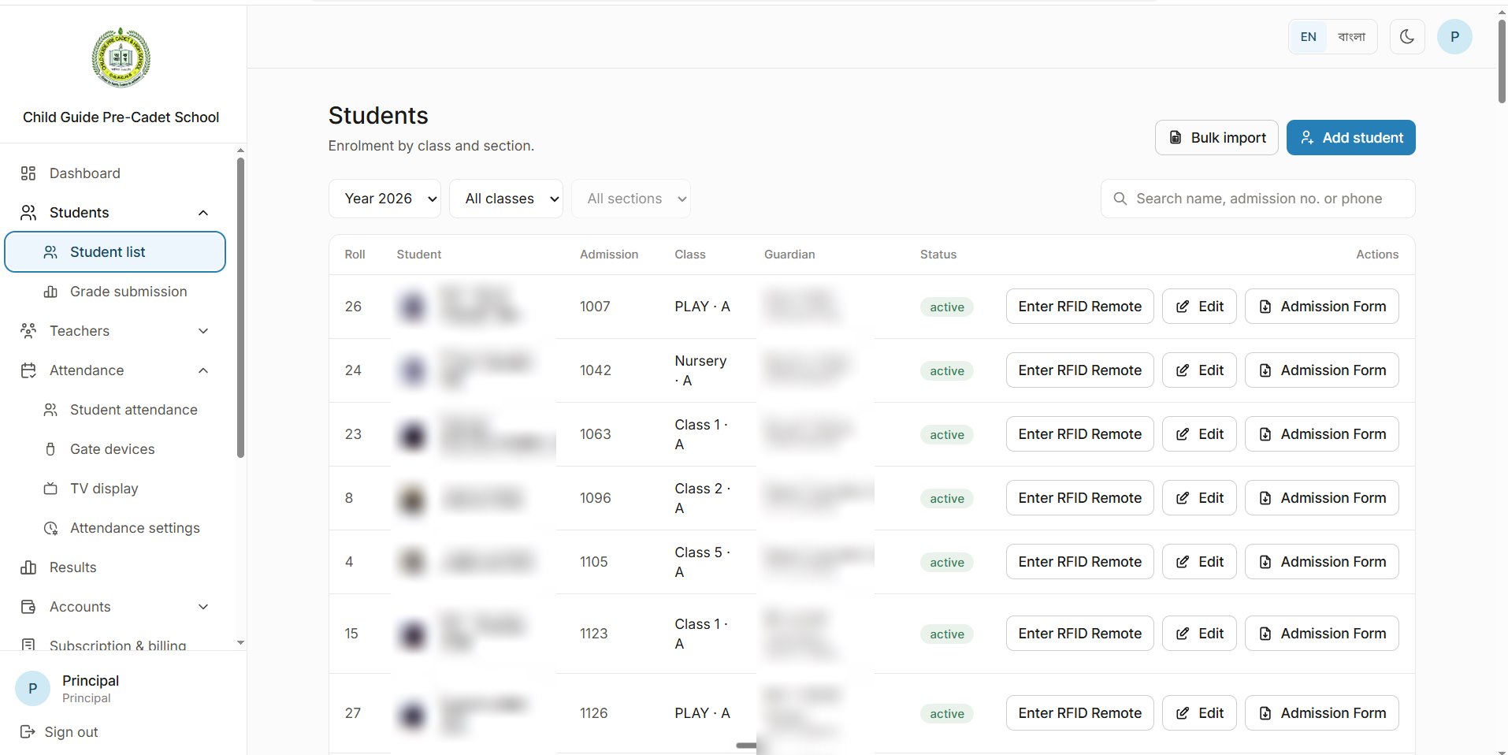This screenshot has width=1508, height=755.
Task: Collapse the Students menu chevron
Action: tap(203, 213)
